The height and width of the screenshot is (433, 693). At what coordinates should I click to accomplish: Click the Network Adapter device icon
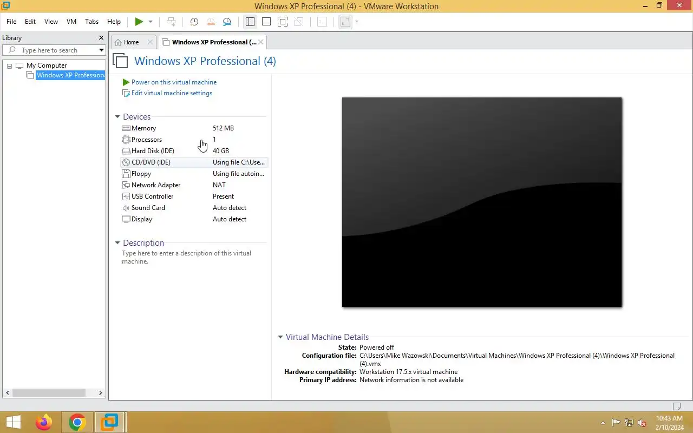click(x=126, y=185)
